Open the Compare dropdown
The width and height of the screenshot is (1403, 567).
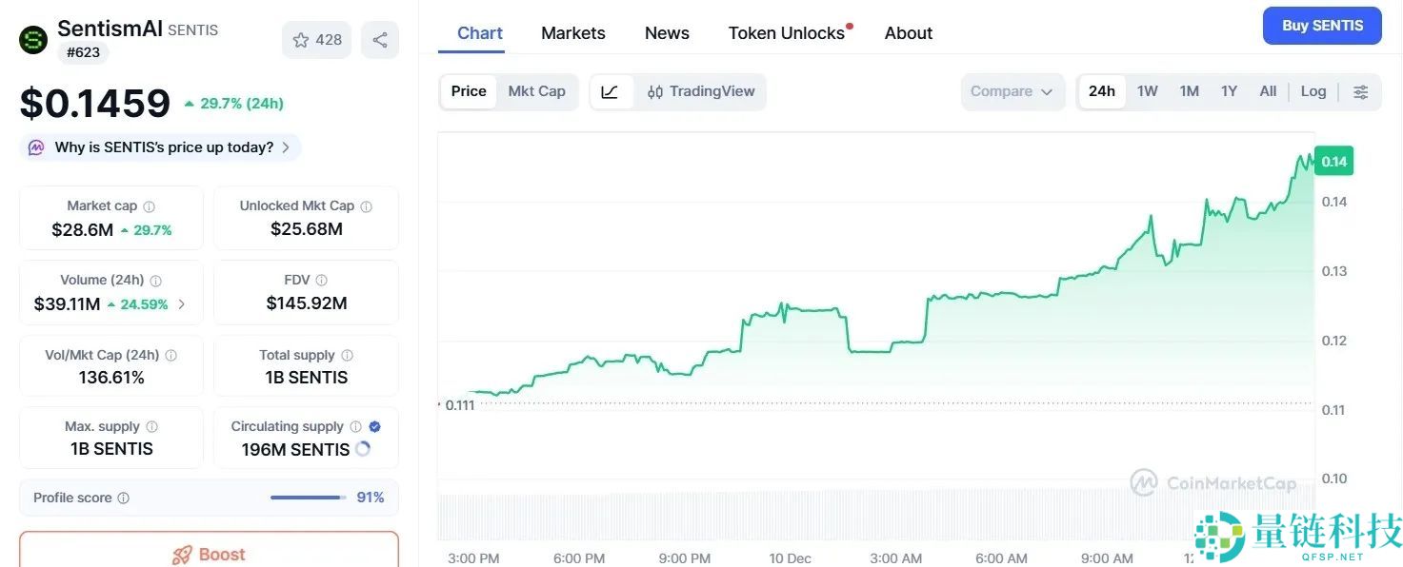point(1012,92)
